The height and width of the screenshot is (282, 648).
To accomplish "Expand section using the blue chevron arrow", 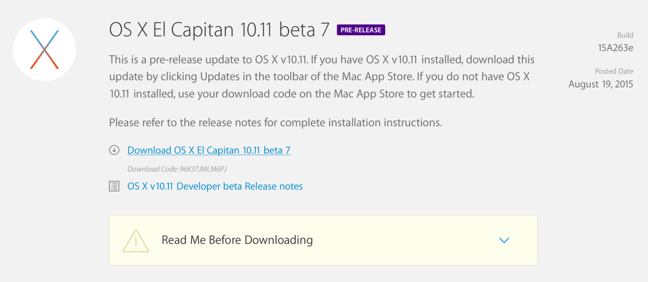I will (x=504, y=241).
